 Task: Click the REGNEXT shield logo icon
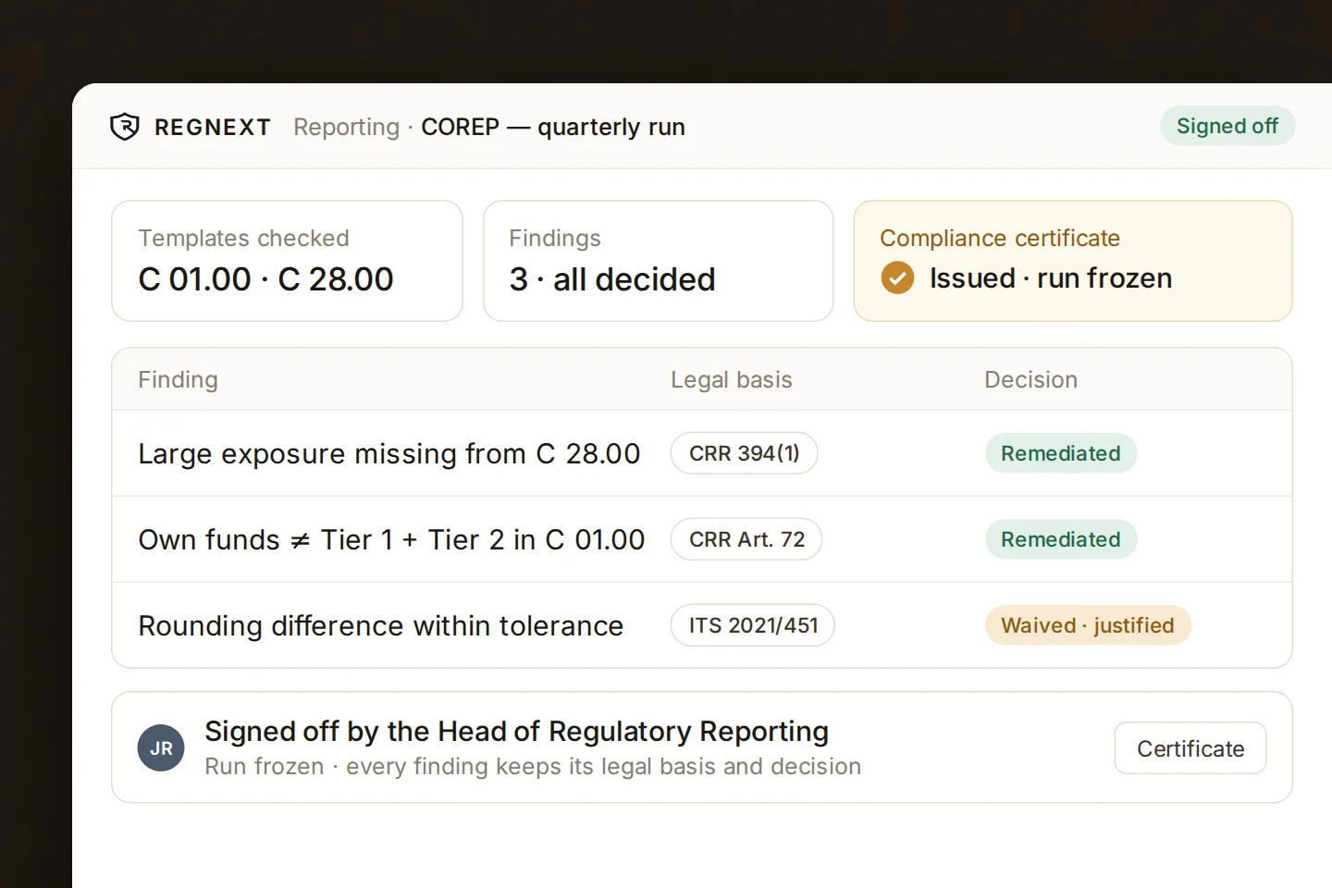pos(125,127)
